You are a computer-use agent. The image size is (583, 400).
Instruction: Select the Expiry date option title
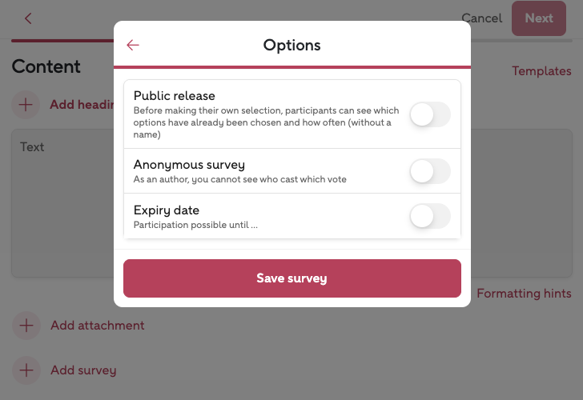(167, 210)
